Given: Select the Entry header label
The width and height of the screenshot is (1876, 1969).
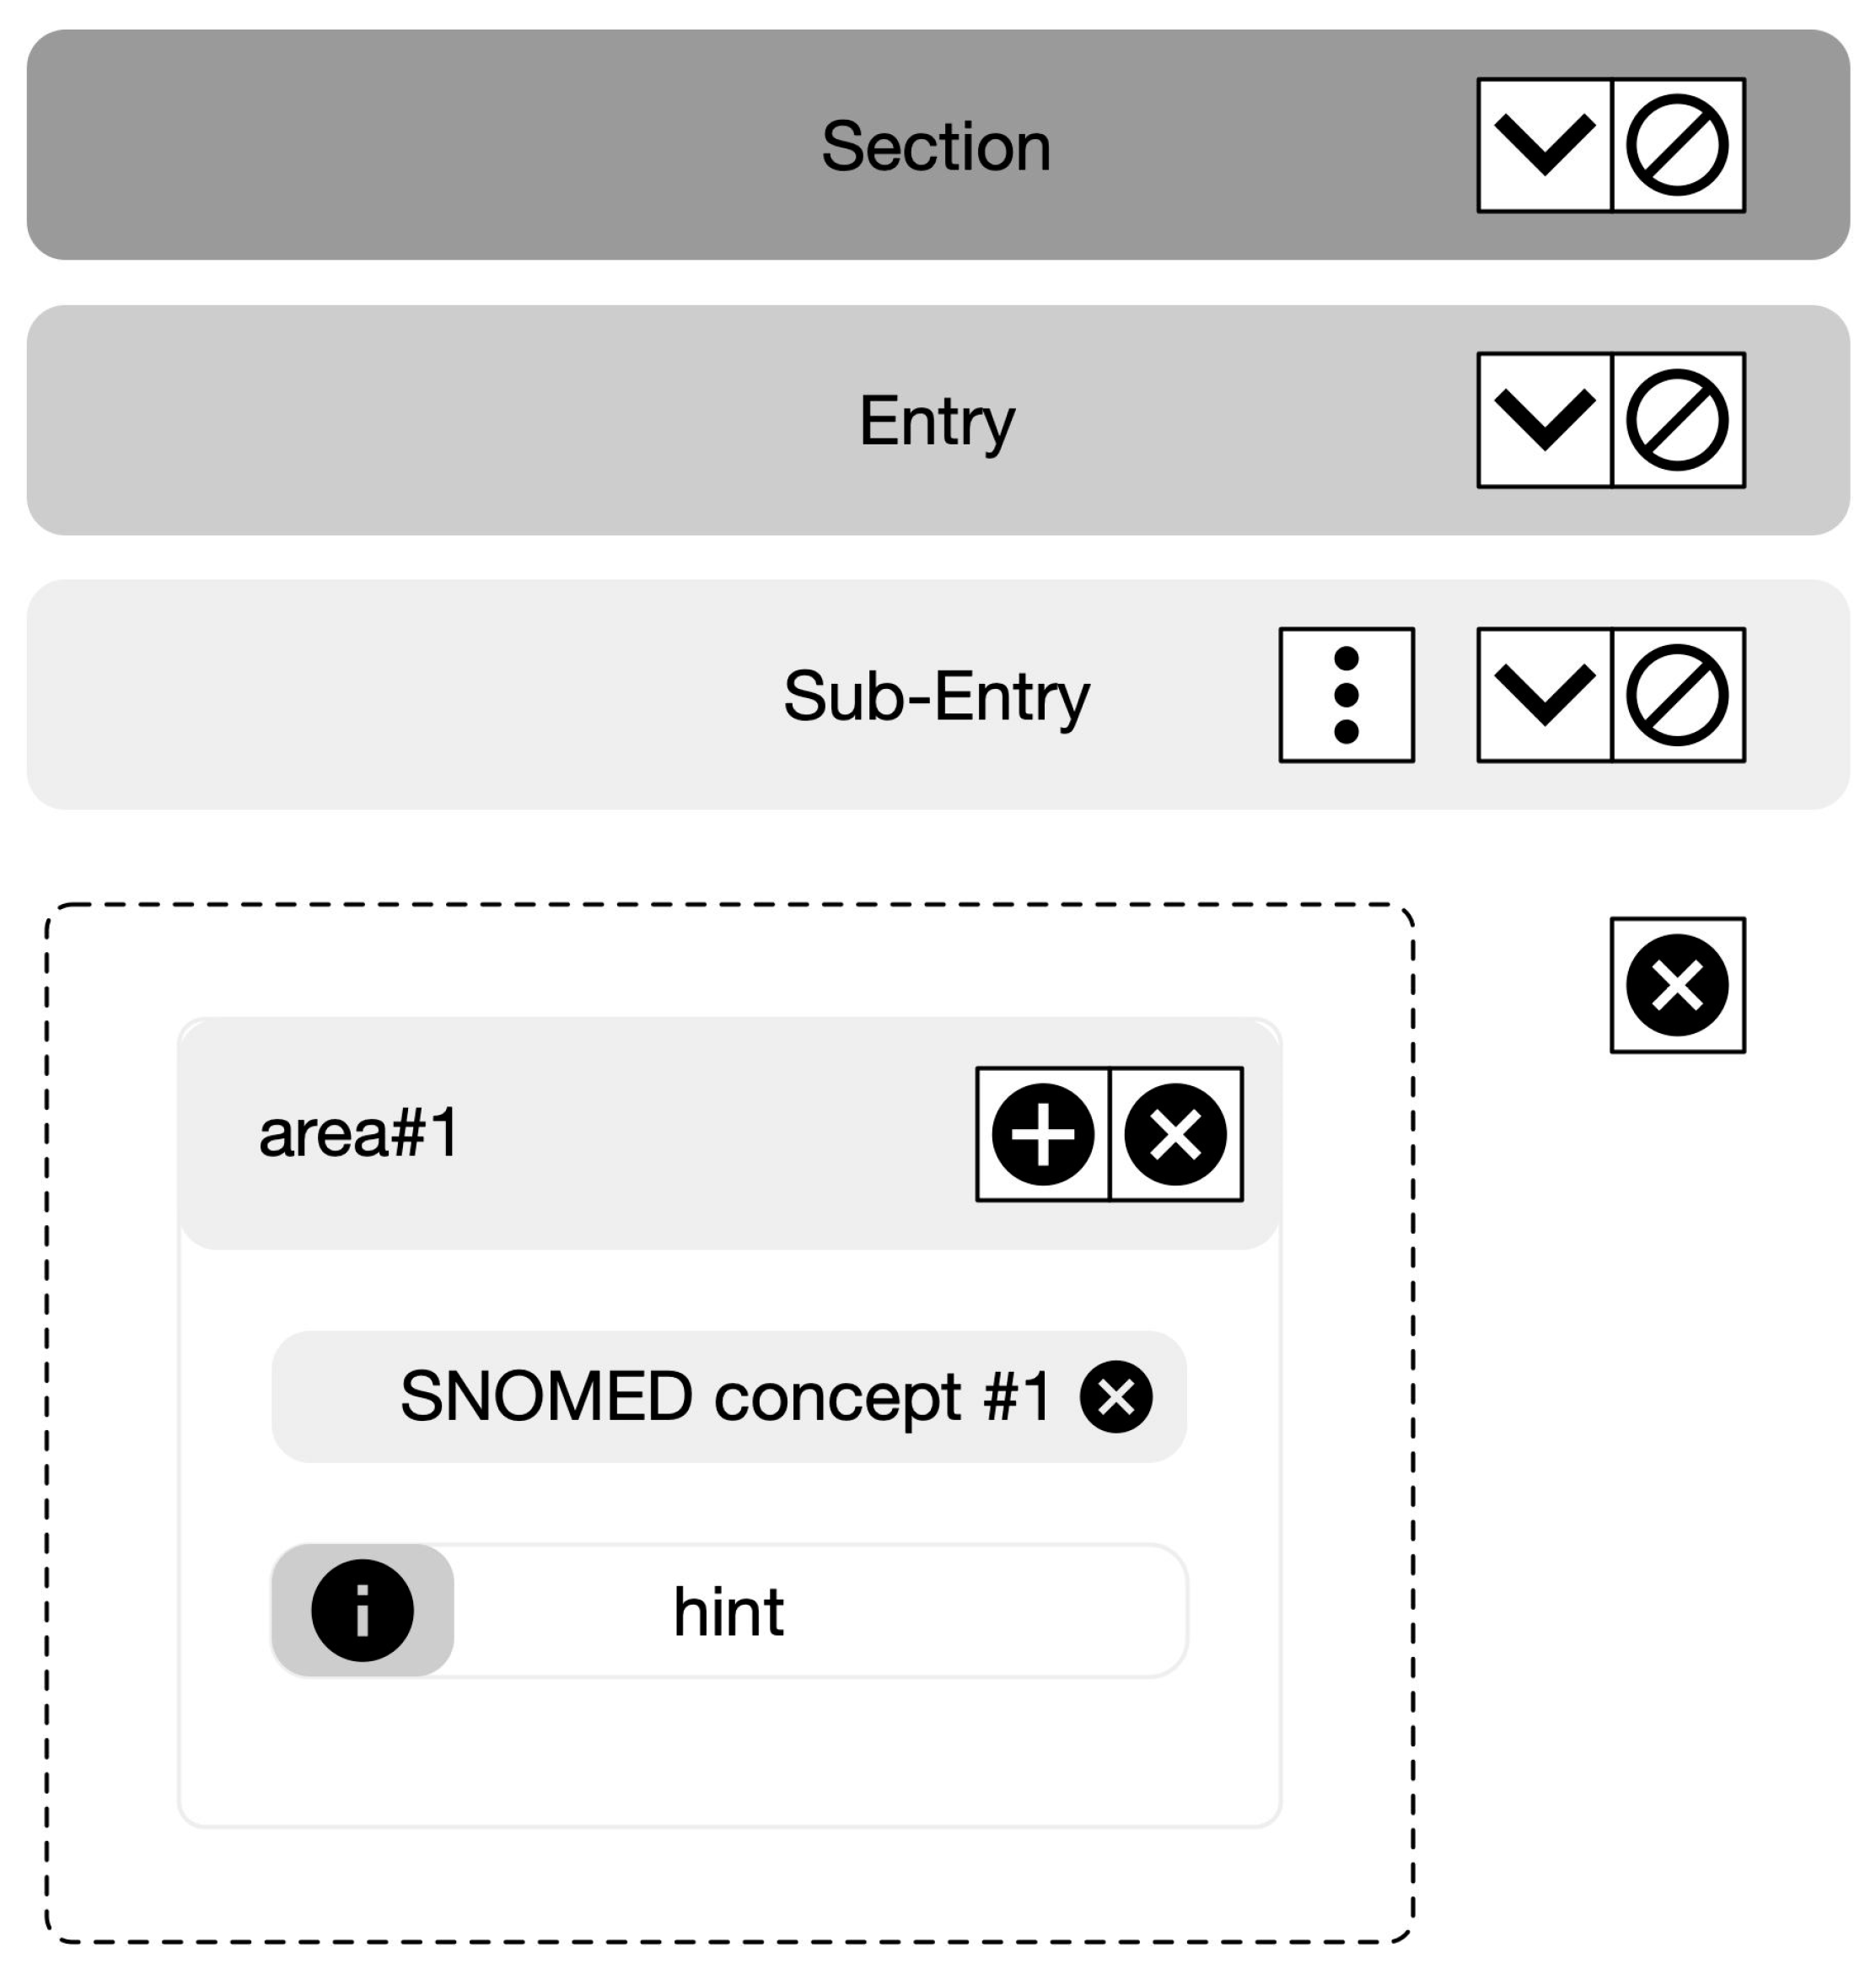Looking at the screenshot, I should pos(936,421).
